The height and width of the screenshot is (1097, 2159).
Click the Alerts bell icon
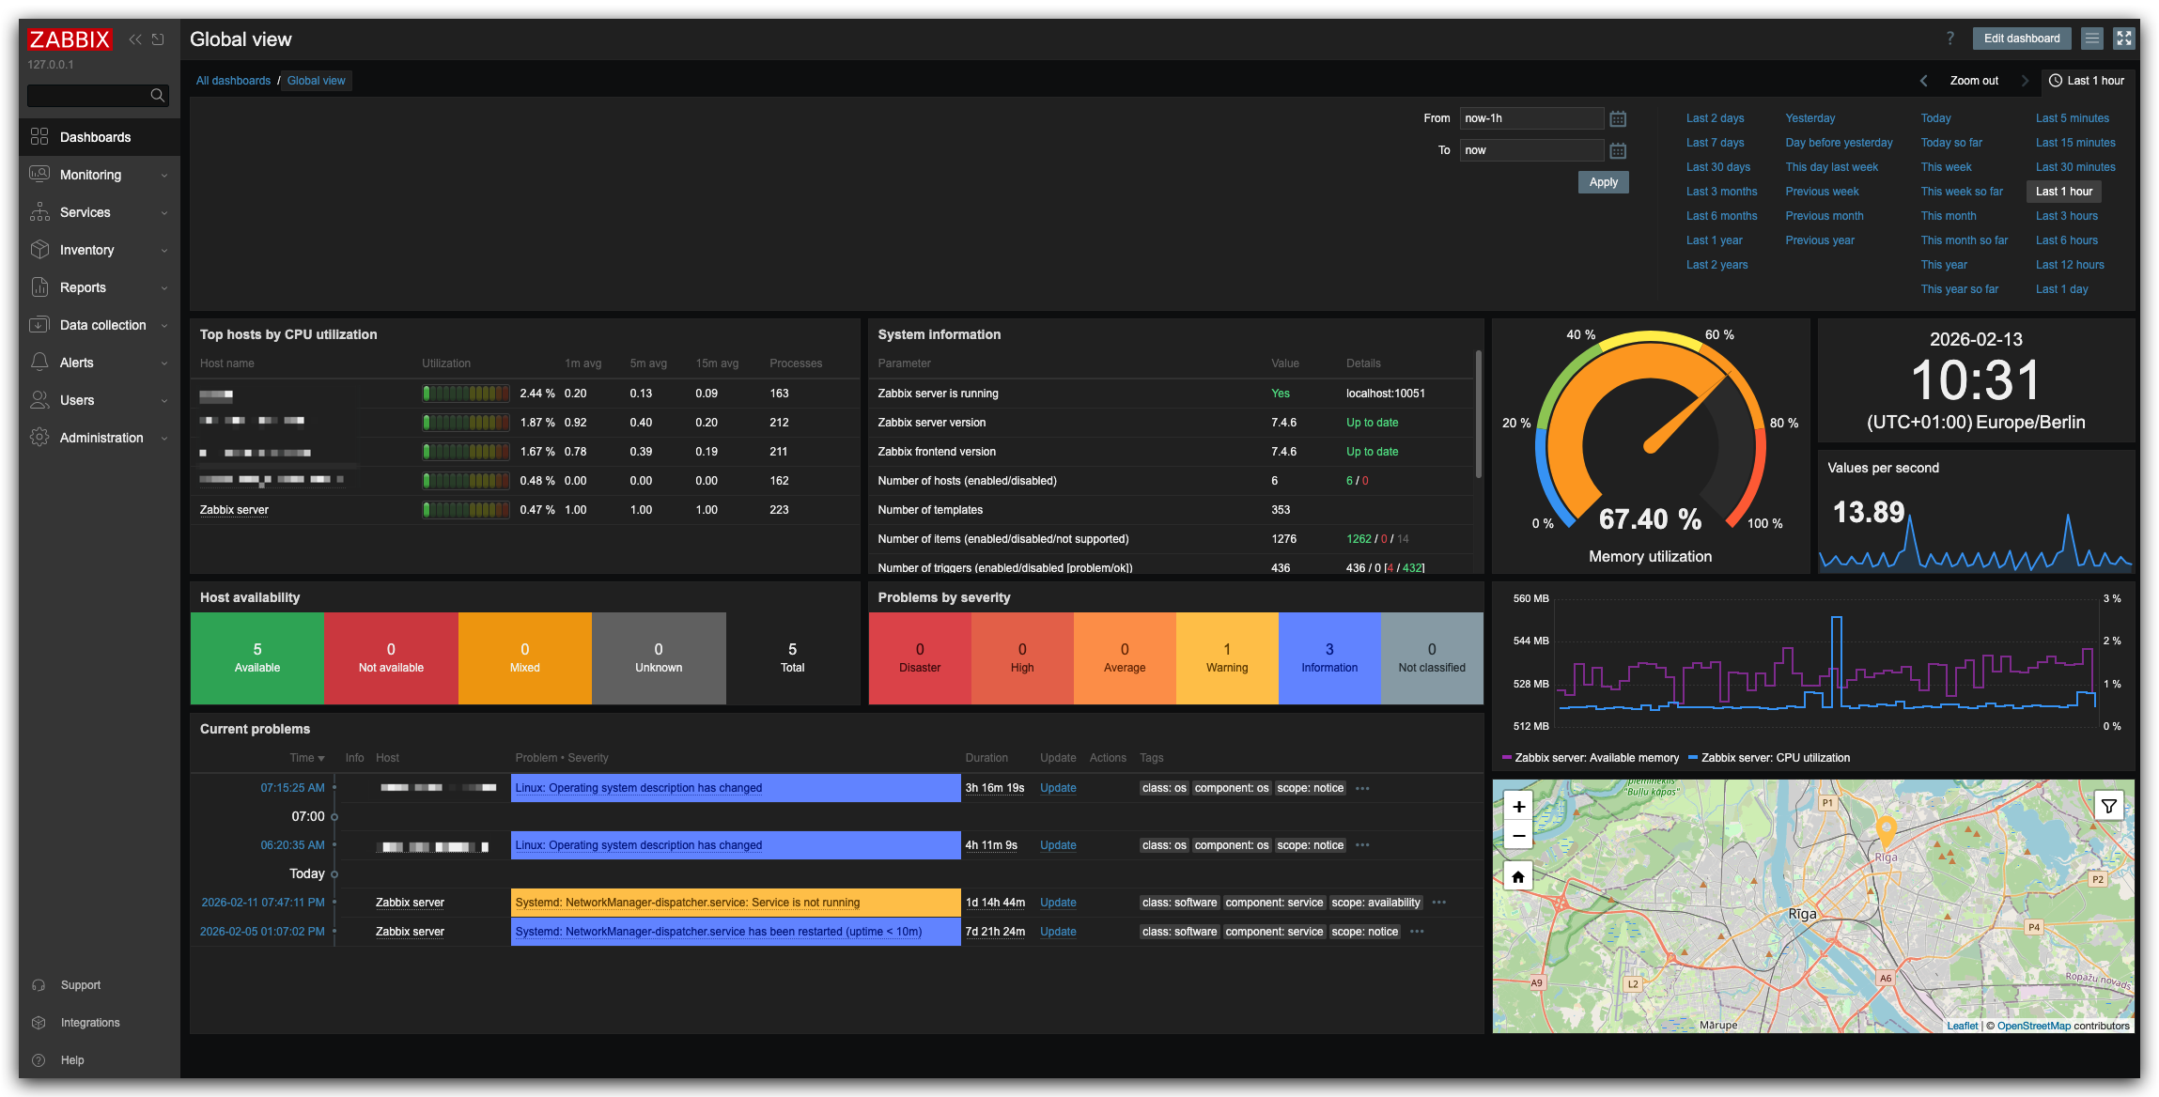point(39,362)
